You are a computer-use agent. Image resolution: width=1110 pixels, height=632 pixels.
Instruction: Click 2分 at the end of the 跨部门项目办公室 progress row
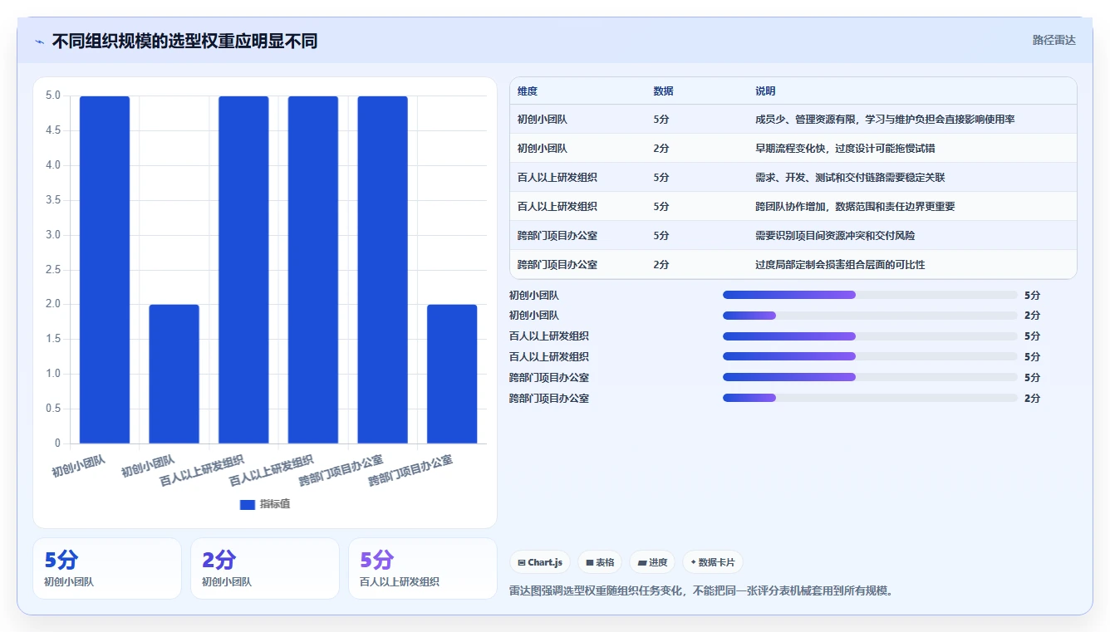tap(1032, 398)
